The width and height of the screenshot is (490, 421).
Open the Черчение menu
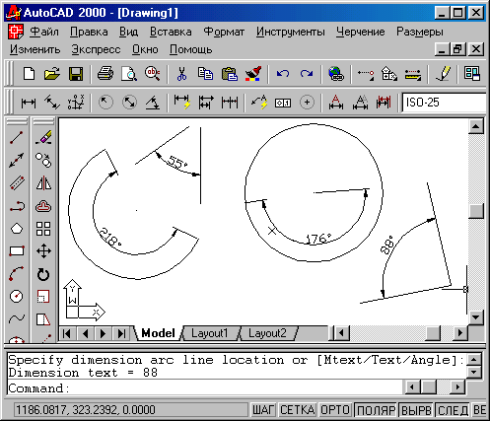[361, 32]
